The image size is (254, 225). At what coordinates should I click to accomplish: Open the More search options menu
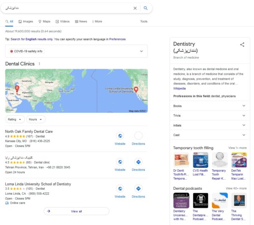tap(97, 22)
